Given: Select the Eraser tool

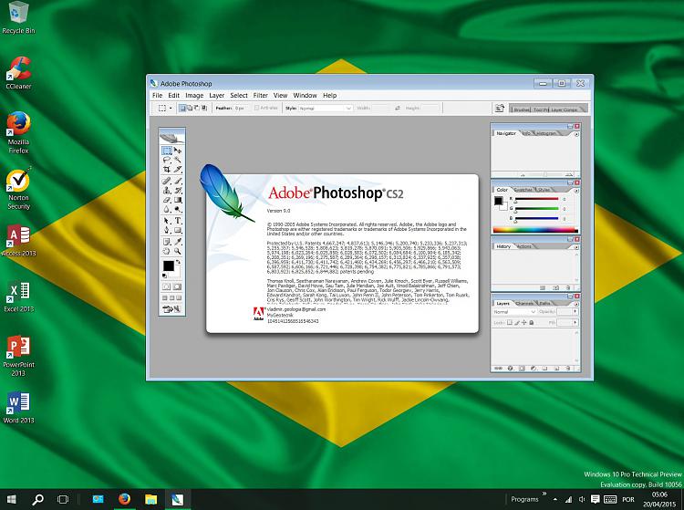Looking at the screenshot, I should (166, 200).
